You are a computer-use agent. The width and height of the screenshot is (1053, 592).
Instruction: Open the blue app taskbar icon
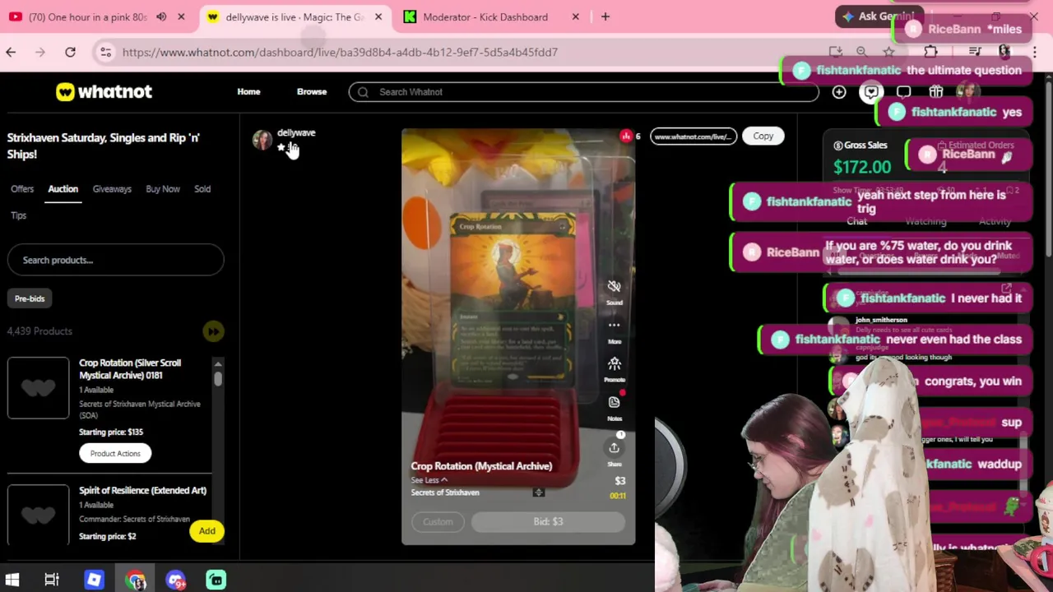pyautogui.click(x=94, y=580)
